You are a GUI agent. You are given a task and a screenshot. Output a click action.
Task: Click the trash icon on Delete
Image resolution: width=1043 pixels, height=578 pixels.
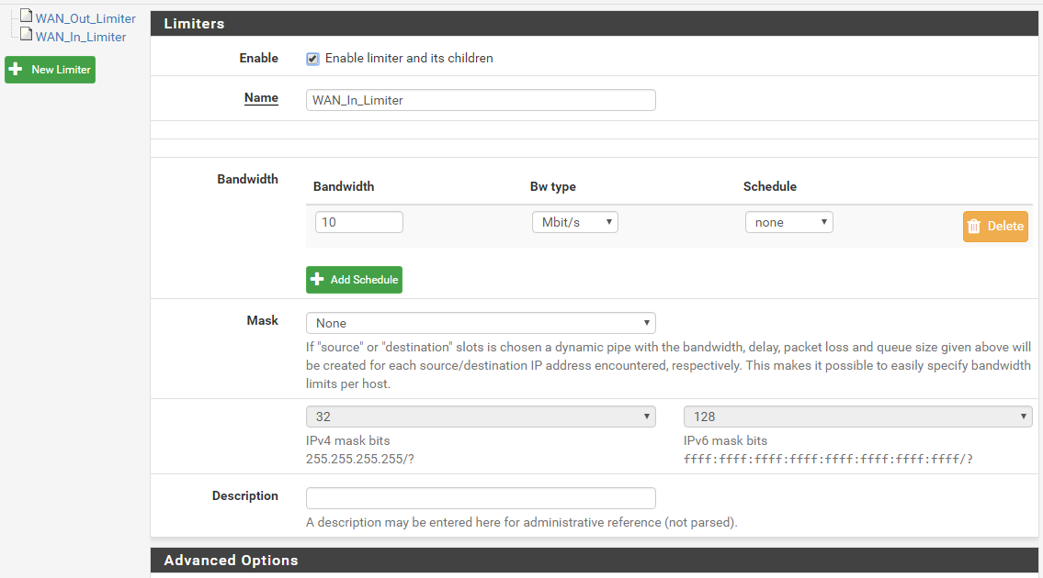point(975,227)
